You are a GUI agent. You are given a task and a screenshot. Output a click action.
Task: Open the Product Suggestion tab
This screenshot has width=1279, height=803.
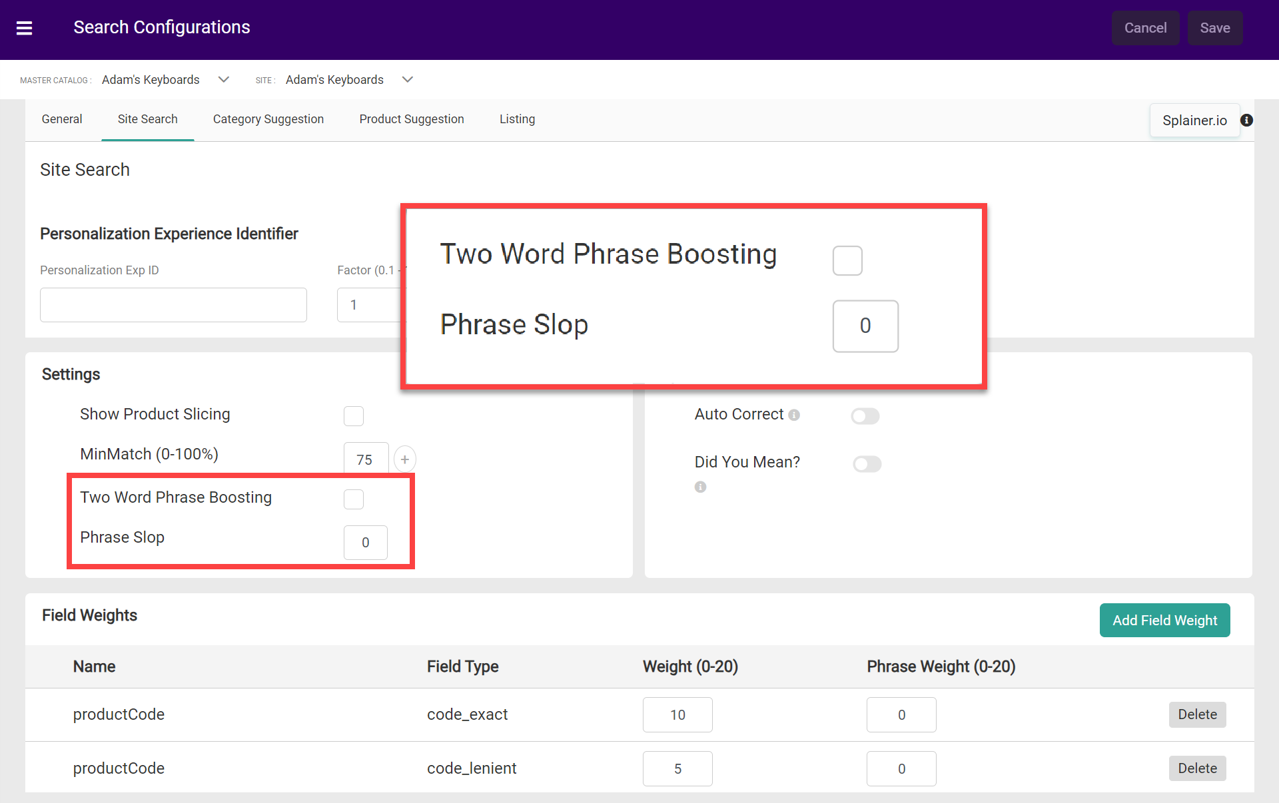411,119
